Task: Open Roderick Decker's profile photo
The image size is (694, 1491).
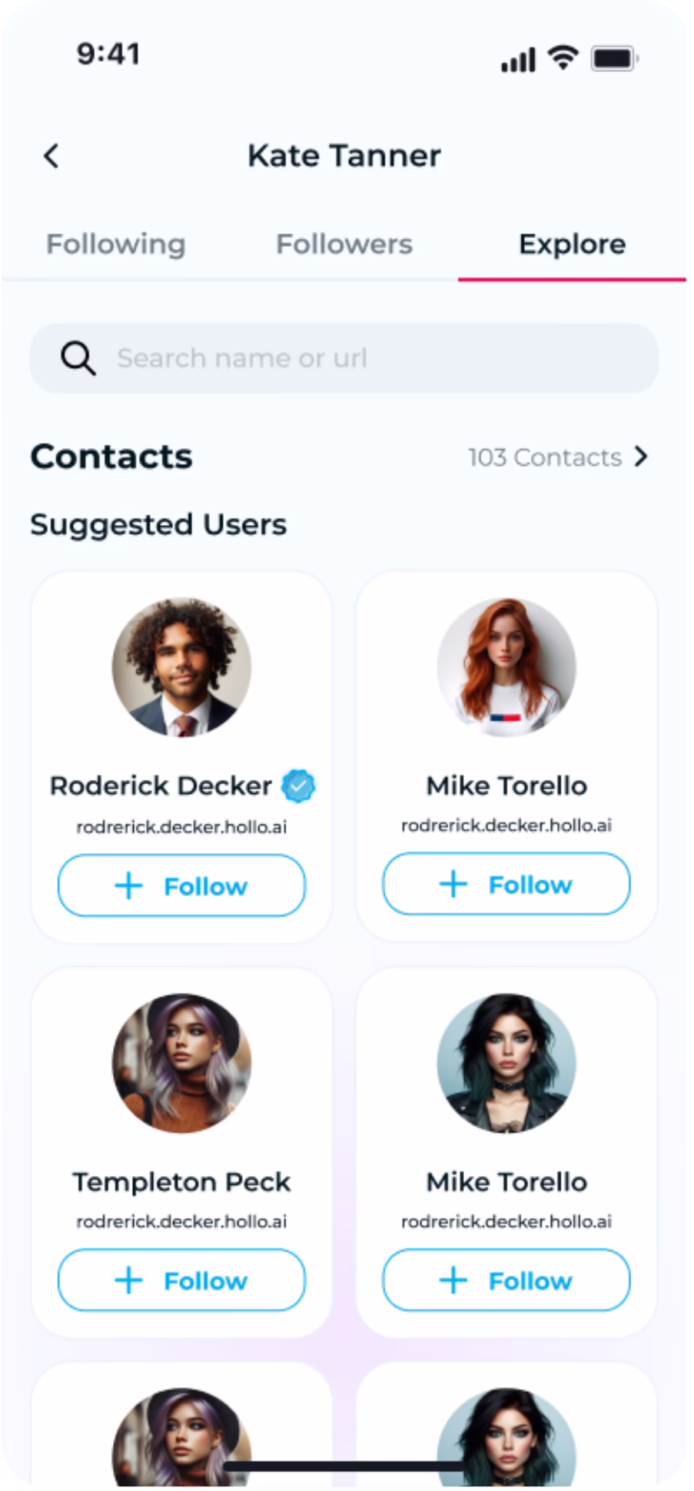Action: (181, 667)
